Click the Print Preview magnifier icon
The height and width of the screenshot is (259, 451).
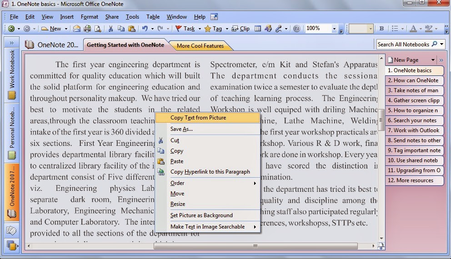pyautogui.click(x=98, y=29)
